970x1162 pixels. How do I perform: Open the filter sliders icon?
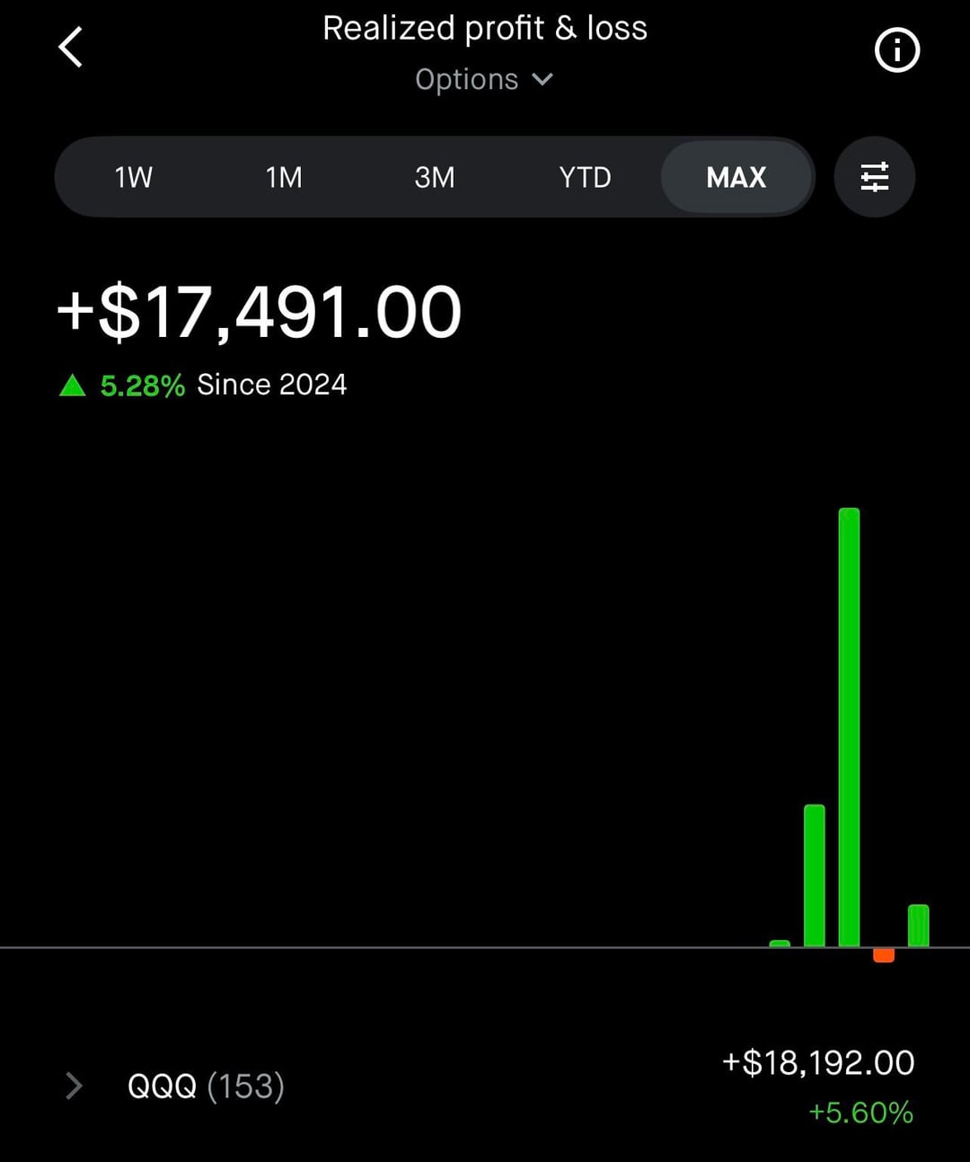(x=874, y=177)
